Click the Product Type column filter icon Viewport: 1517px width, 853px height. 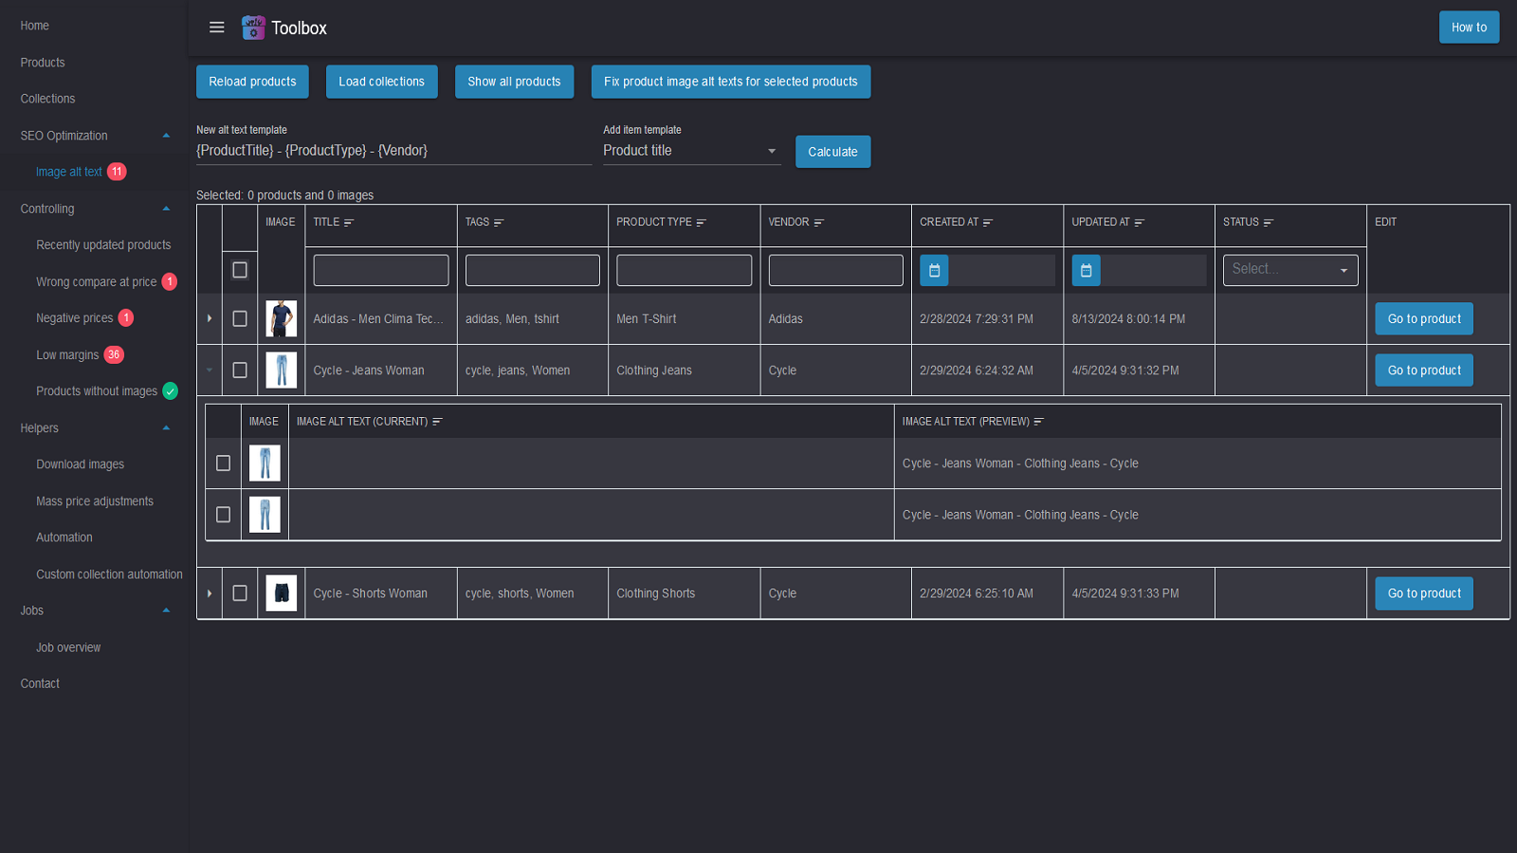coord(702,223)
